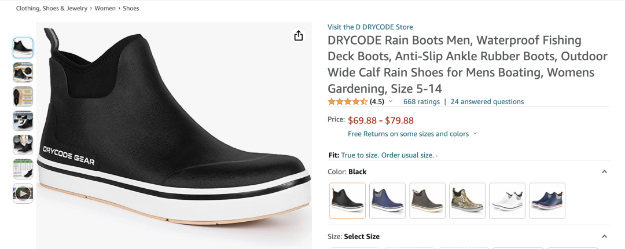Choose the black boot color swatch
The width and height of the screenshot is (625, 249).
(x=347, y=201)
